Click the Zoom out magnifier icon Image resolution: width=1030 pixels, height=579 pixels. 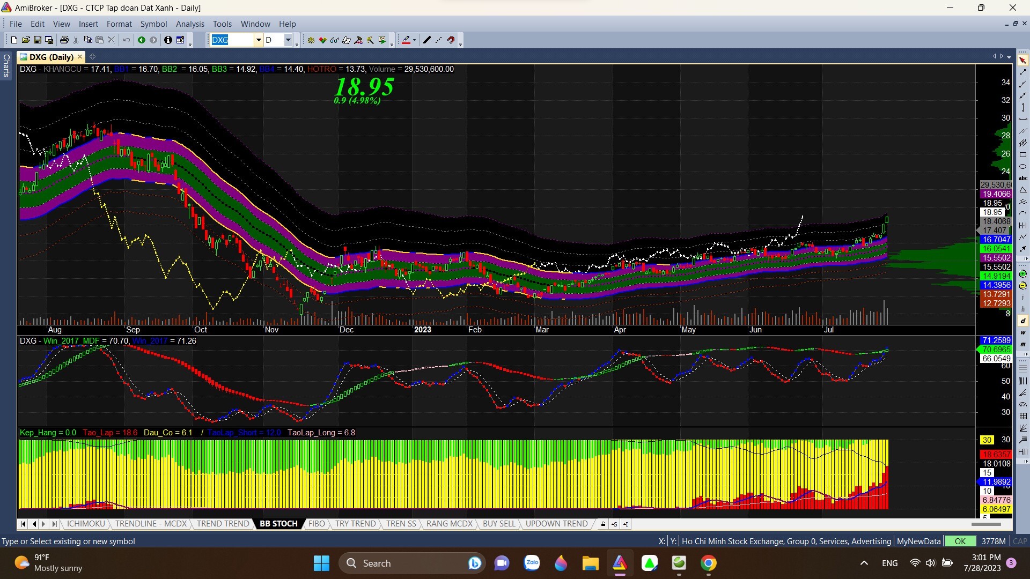(1023, 286)
